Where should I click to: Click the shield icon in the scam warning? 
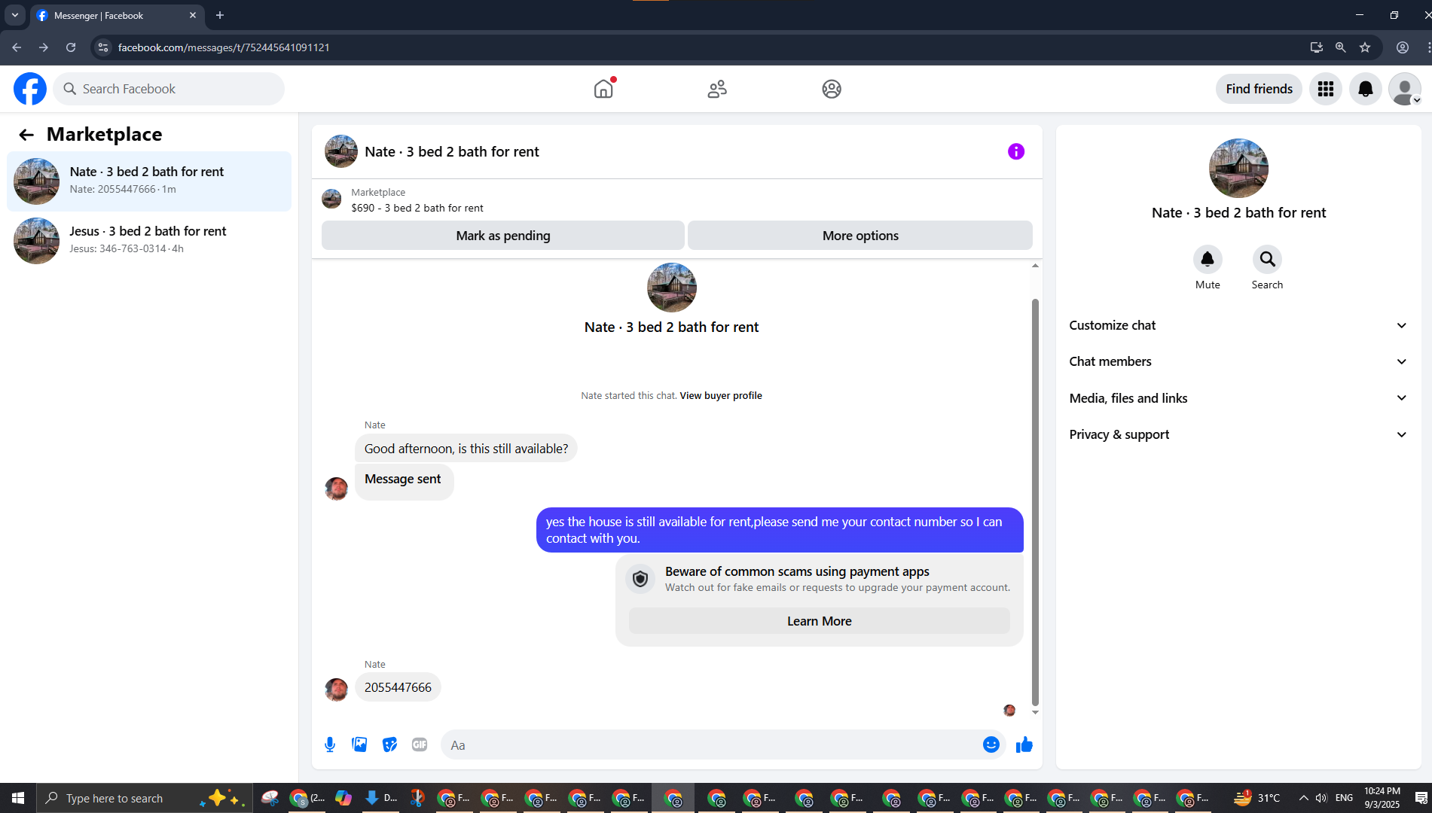pos(640,579)
